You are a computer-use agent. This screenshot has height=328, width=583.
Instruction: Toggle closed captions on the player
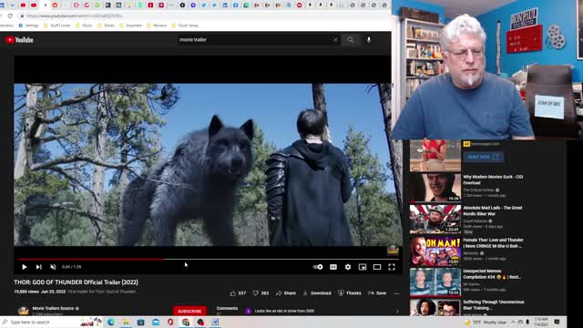[333, 267]
